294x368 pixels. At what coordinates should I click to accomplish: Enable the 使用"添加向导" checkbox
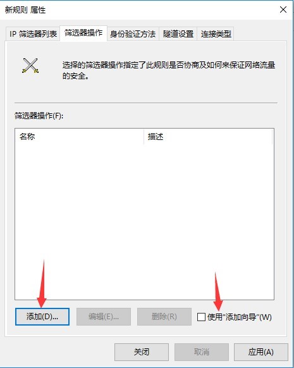click(201, 317)
